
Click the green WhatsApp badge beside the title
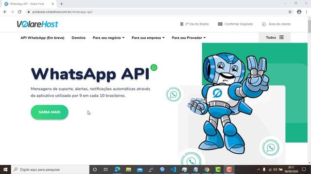(x=154, y=68)
